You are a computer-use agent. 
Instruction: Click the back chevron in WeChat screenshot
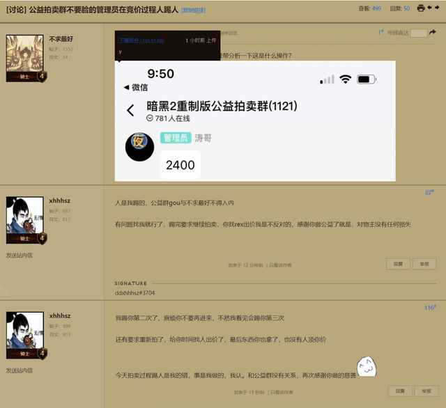(x=130, y=110)
